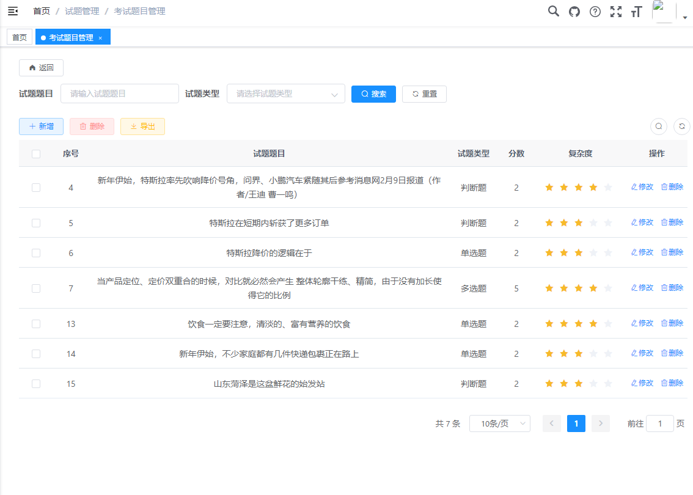Focus the 试题题目 input field
Image resolution: width=693 pixels, height=495 pixels.
tap(120, 94)
